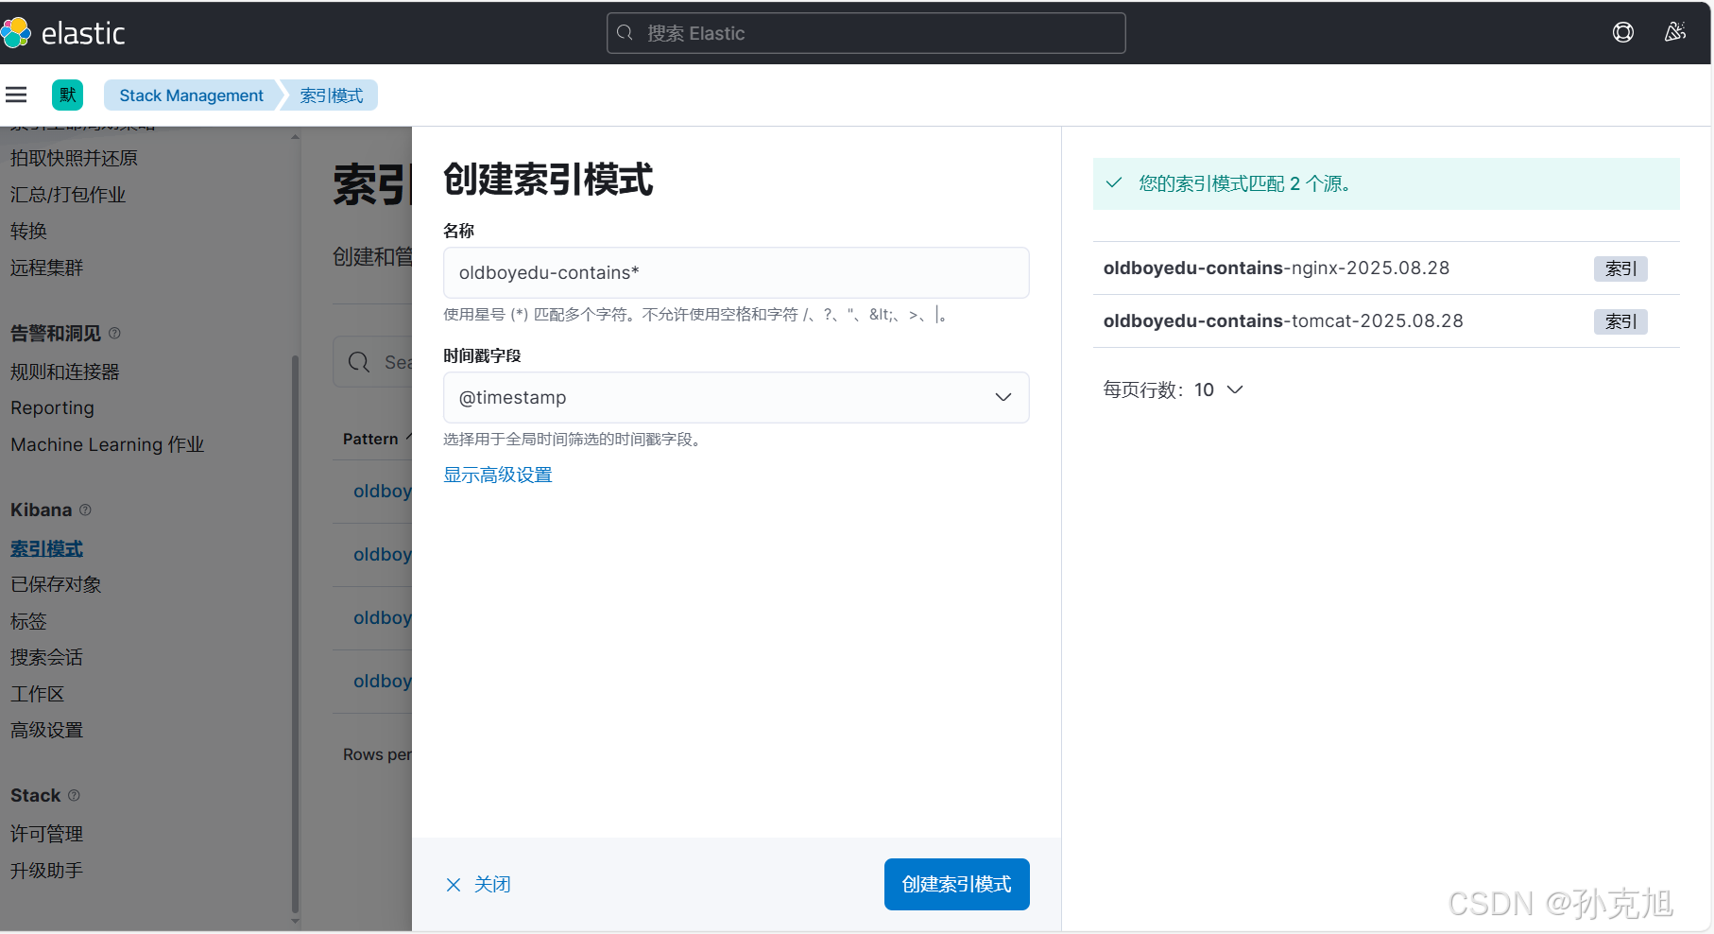Click the 搜索 Elastic search box
The height and width of the screenshot is (934, 1714).
click(866, 33)
